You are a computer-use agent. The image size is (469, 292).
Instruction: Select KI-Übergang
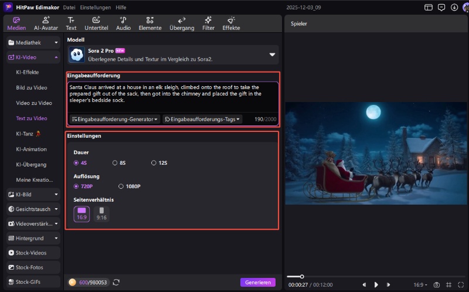point(31,165)
